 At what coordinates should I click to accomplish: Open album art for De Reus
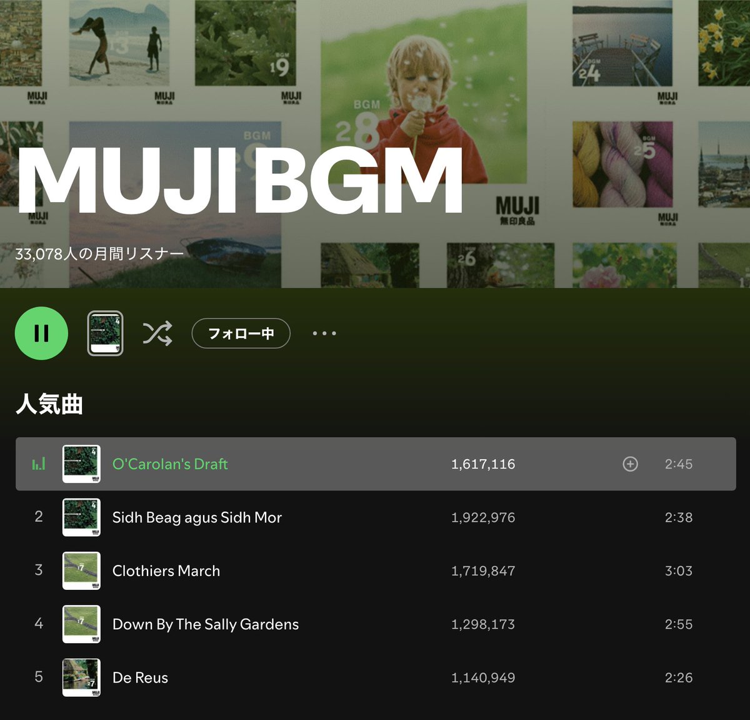[x=81, y=677]
